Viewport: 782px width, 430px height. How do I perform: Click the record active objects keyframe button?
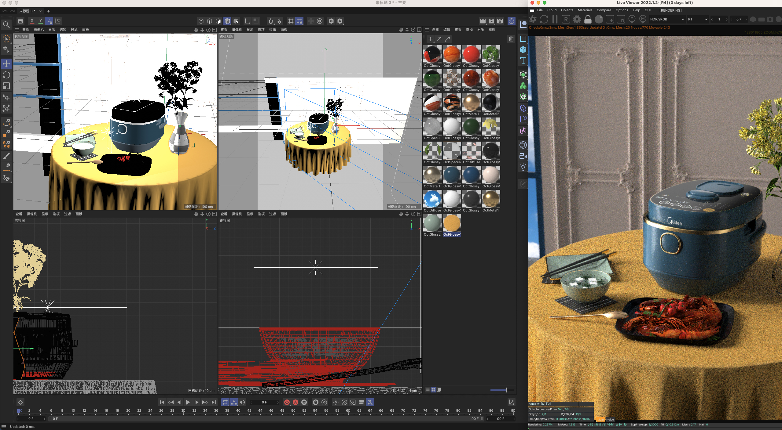coord(287,402)
